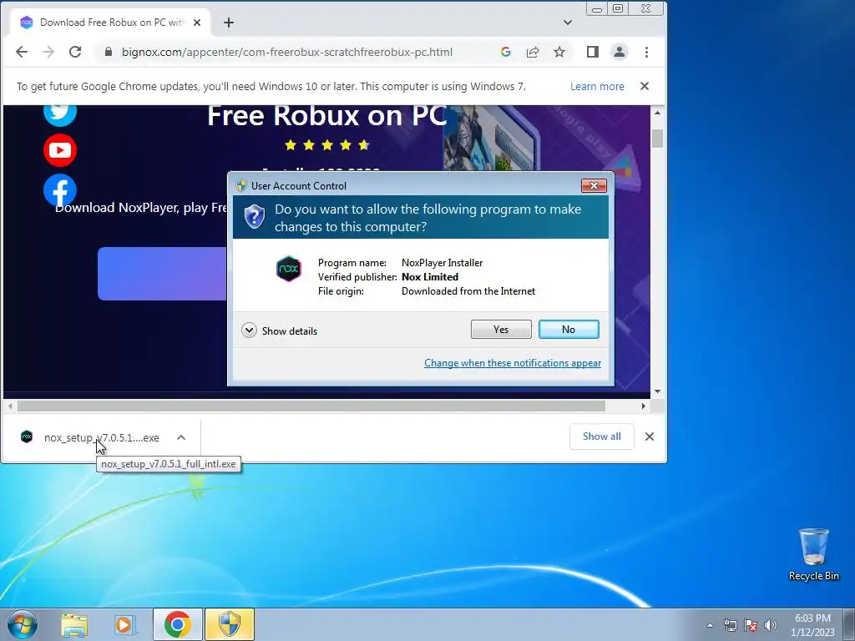The width and height of the screenshot is (855, 641).
Task: Open the YouTube social icon
Action: (60, 150)
